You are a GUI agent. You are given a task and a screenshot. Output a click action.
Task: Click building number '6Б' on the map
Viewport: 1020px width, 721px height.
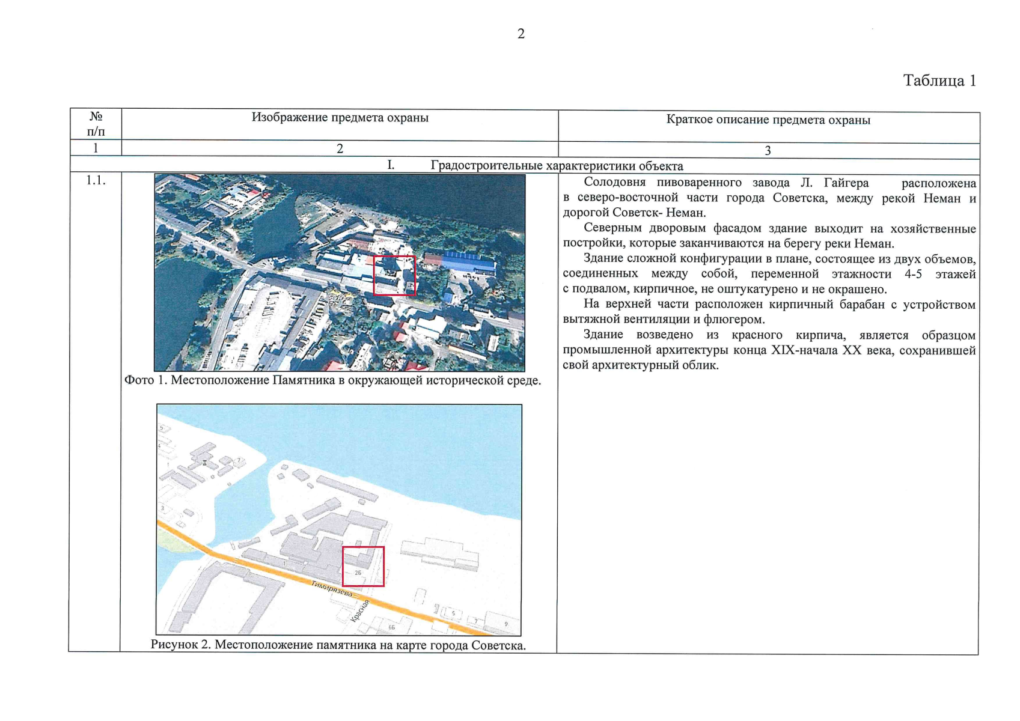392,627
